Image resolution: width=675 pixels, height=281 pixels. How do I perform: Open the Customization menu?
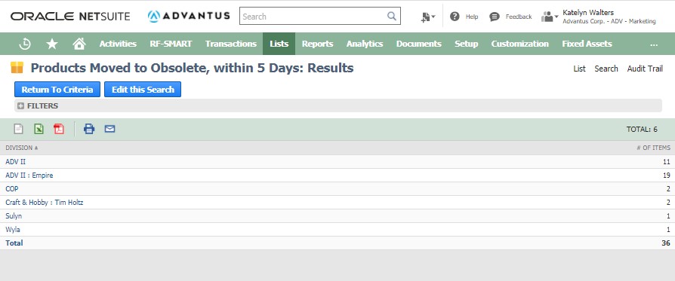tap(520, 44)
